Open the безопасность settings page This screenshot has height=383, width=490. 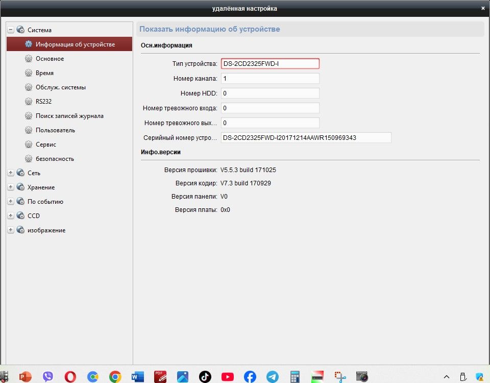point(55,159)
